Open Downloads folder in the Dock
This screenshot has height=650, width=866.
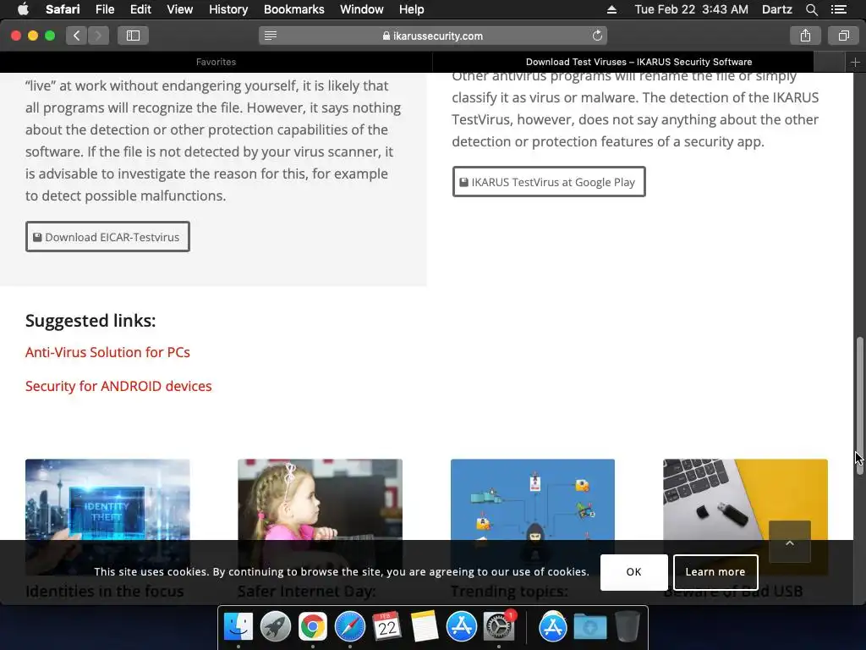coord(589,627)
